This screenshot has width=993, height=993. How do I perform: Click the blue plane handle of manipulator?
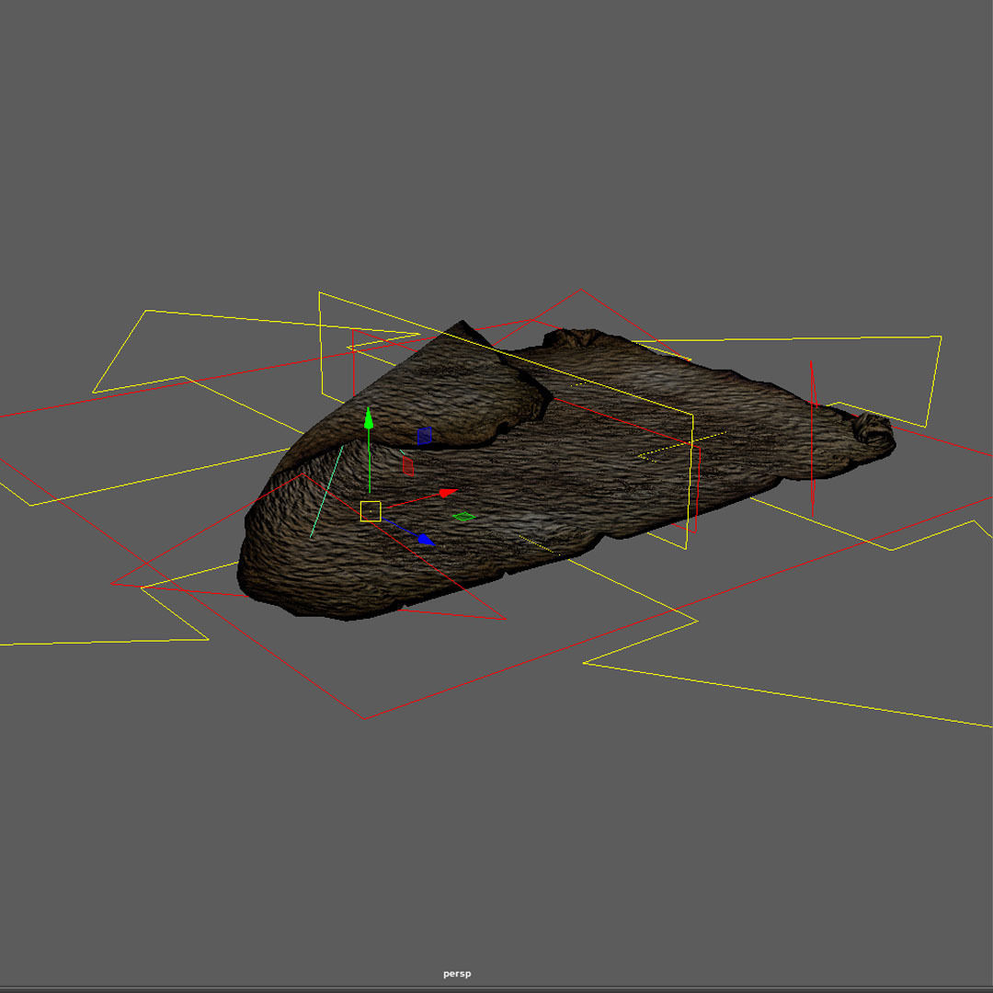(x=424, y=436)
